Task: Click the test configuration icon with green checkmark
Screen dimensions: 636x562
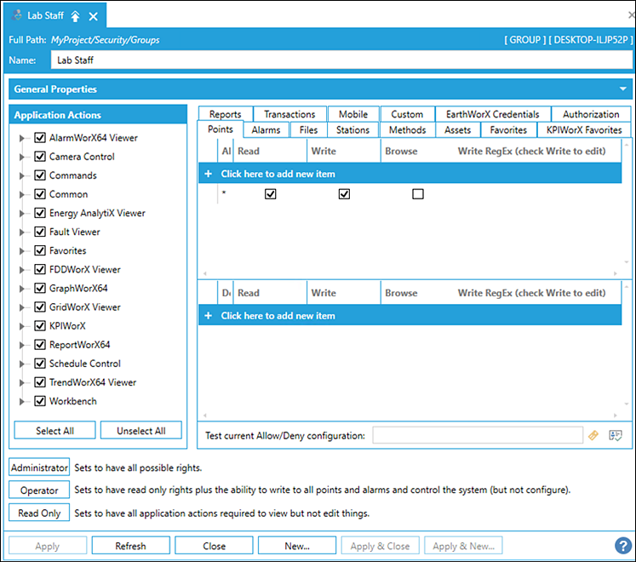Action: [x=616, y=435]
